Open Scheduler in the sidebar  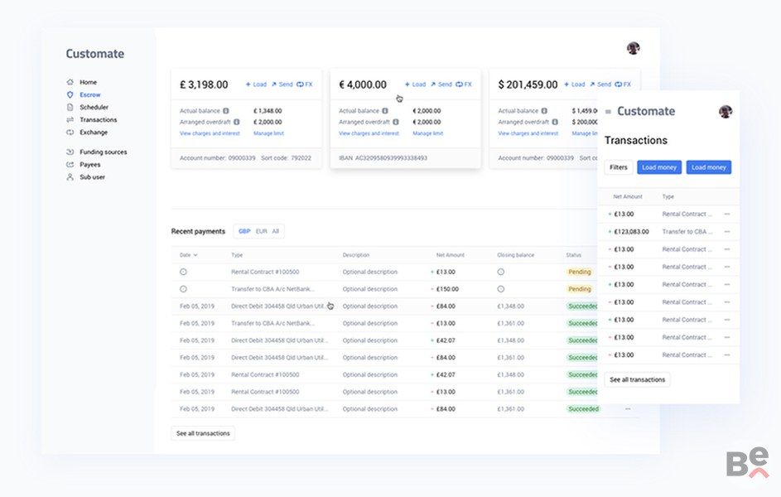click(94, 107)
